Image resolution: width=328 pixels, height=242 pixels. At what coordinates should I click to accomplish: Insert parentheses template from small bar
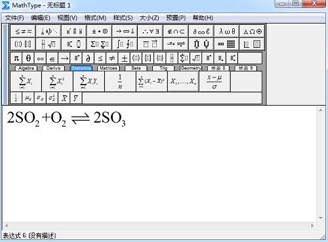[136, 58]
